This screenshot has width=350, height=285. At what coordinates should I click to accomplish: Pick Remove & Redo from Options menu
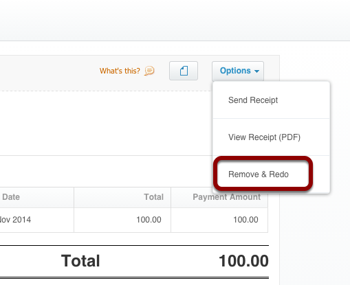pos(271,174)
